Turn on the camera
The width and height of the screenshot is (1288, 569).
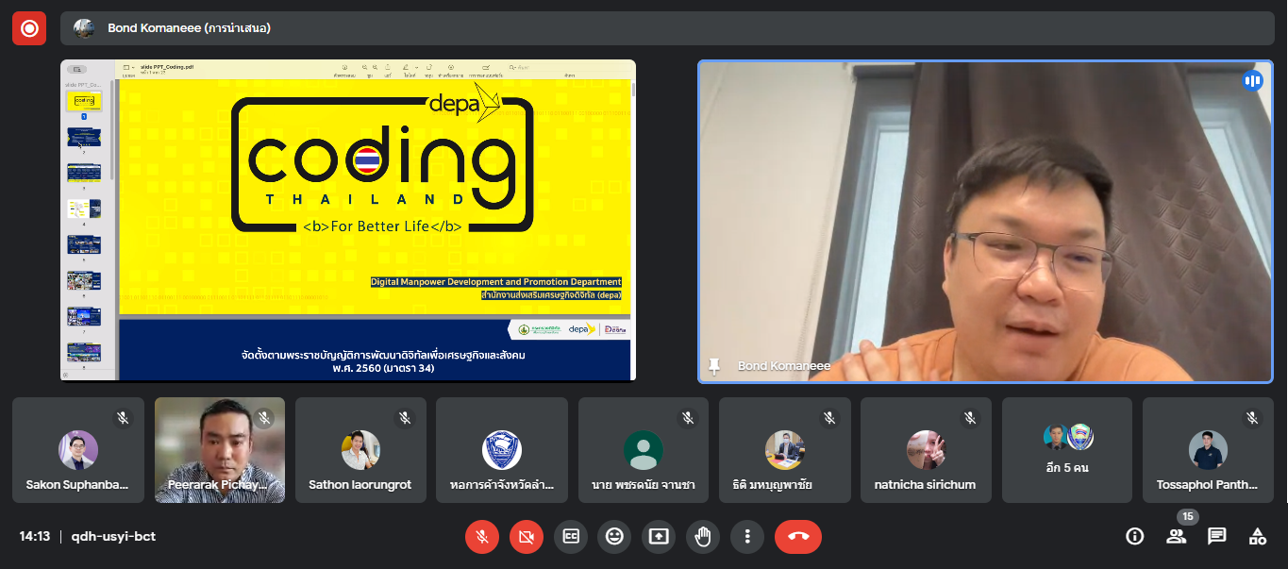tap(527, 537)
